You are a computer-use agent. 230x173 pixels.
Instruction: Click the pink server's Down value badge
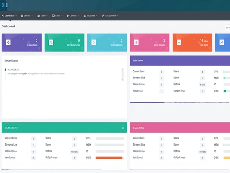[202, 145]
